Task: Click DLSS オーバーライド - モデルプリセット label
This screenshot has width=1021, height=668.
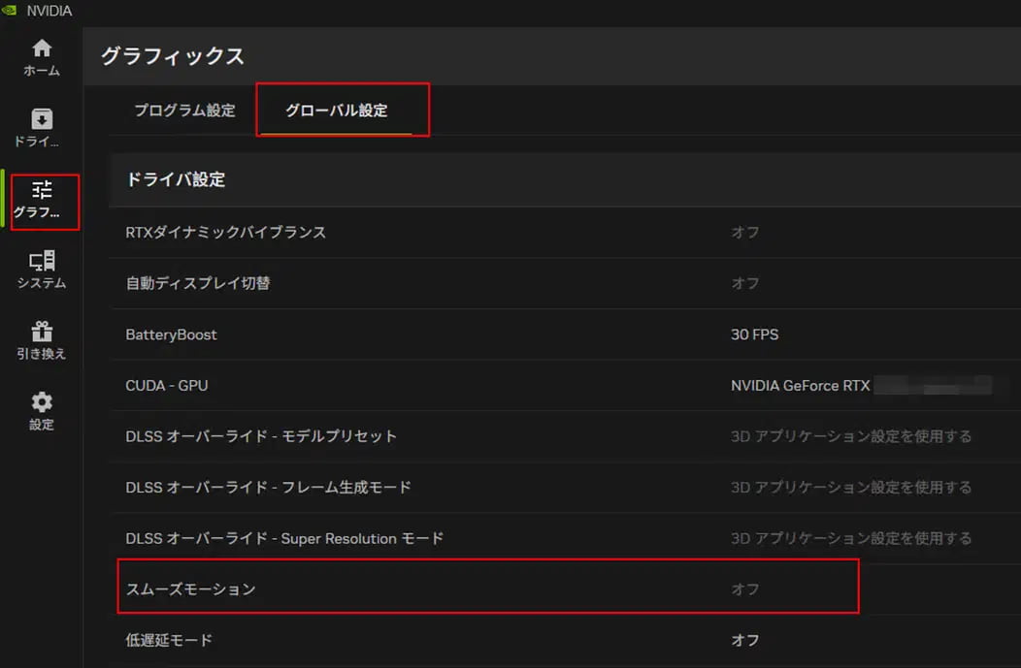Action: pos(261,435)
